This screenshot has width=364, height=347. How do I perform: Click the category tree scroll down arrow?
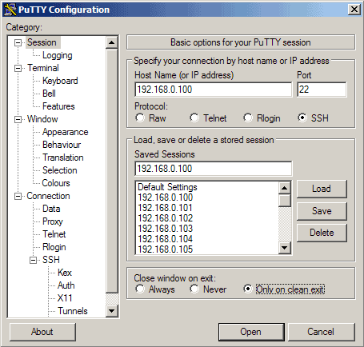112,311
